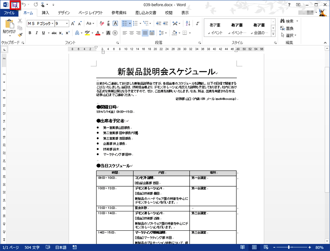Click the Redo/Repeat icon
Viewport: 330px width, 251px height.
[x=36, y=5]
